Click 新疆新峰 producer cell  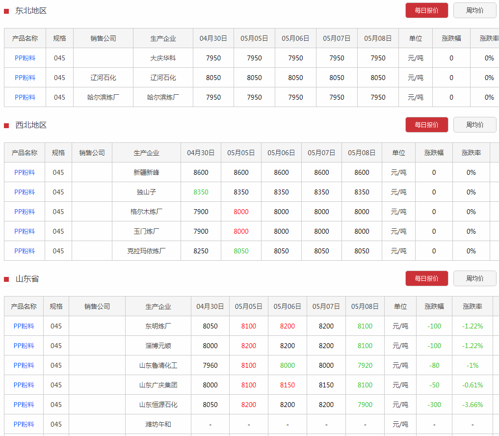click(x=146, y=172)
